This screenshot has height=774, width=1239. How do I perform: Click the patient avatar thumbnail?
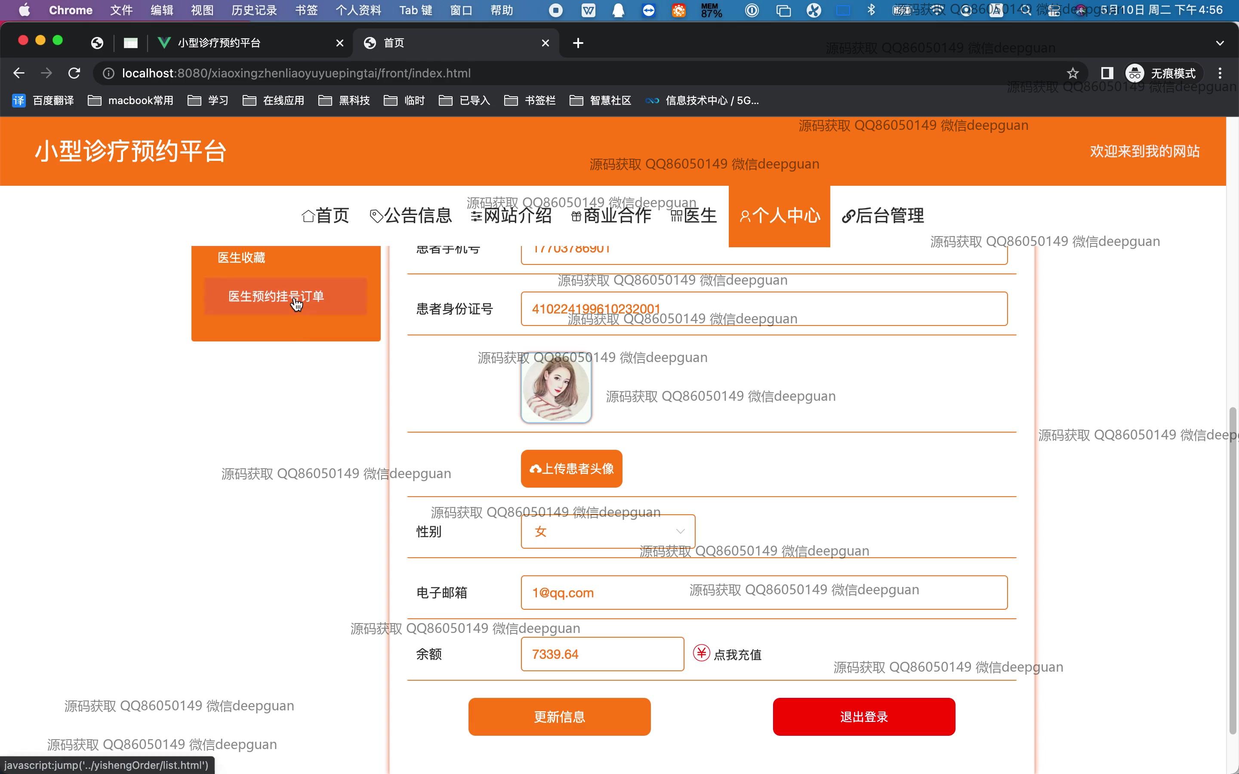pos(556,389)
